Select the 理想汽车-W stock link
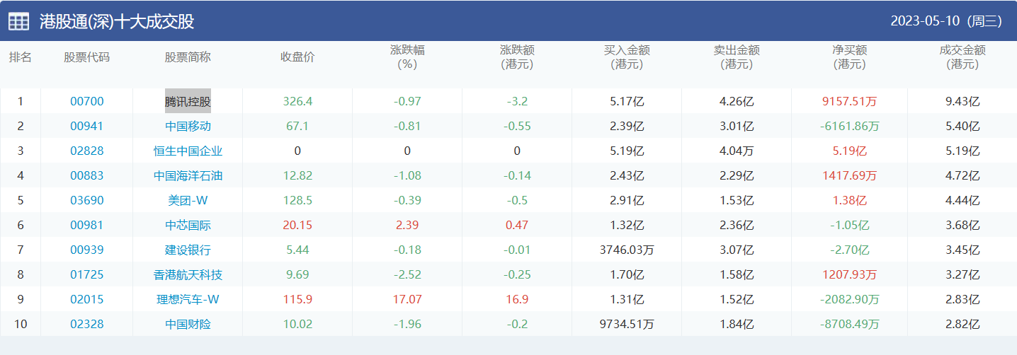Screen dimensions: 1017x355 pos(188,299)
